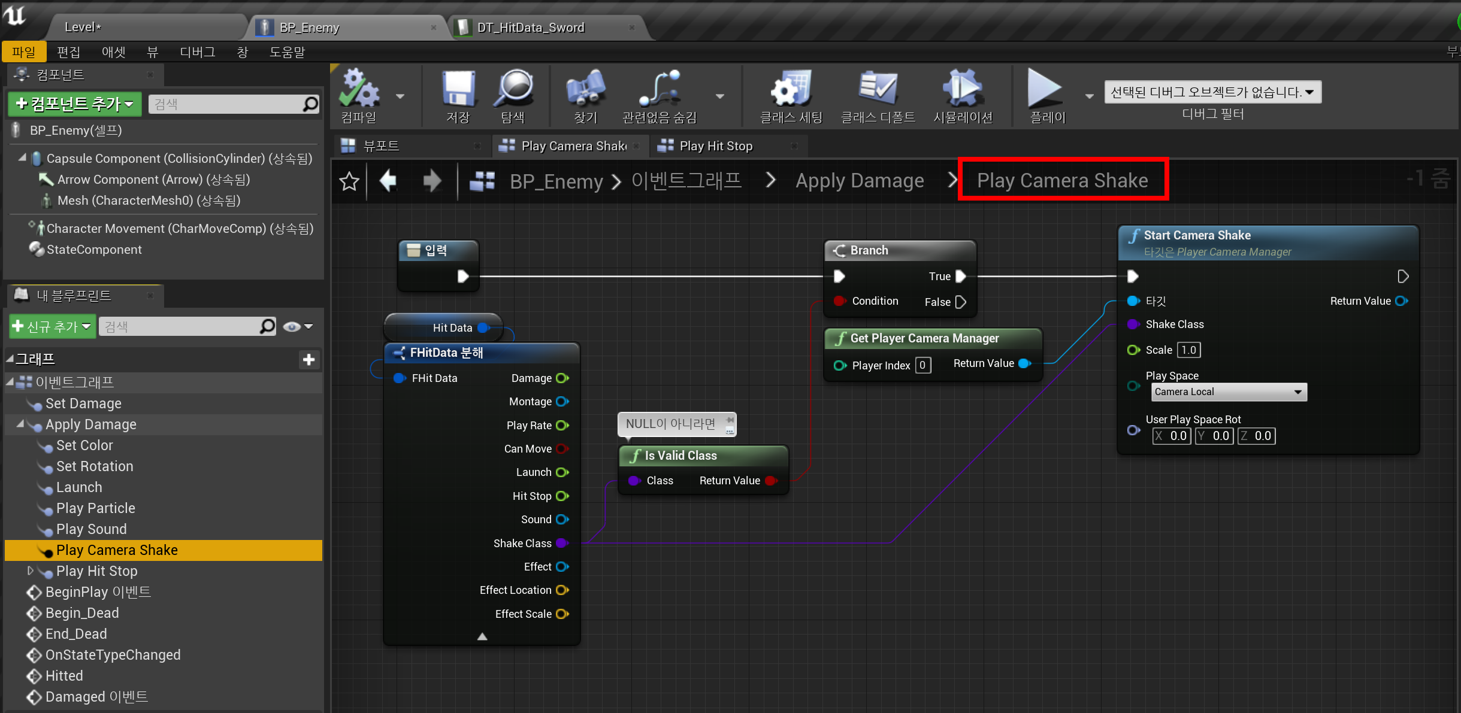
Task: Click the Save (저장) floppy icon
Action: tap(458, 89)
